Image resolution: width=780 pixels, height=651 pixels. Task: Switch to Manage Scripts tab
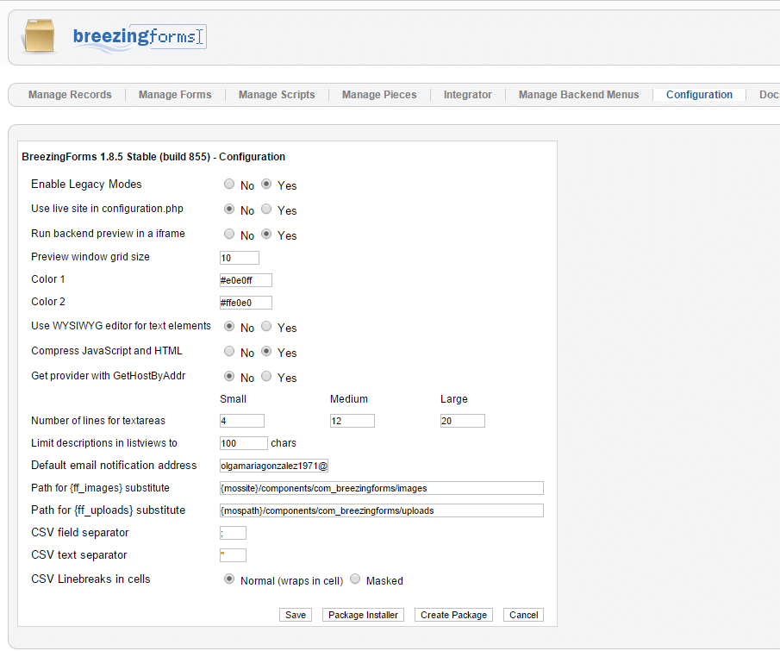[x=277, y=95]
